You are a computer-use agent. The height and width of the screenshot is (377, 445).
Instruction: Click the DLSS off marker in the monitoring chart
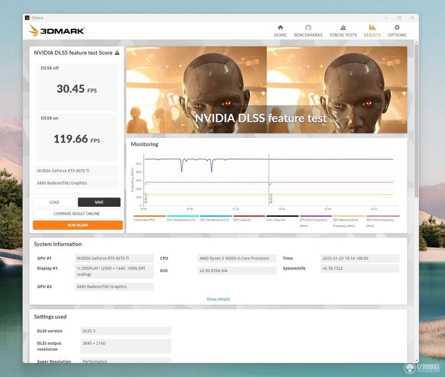(146, 199)
